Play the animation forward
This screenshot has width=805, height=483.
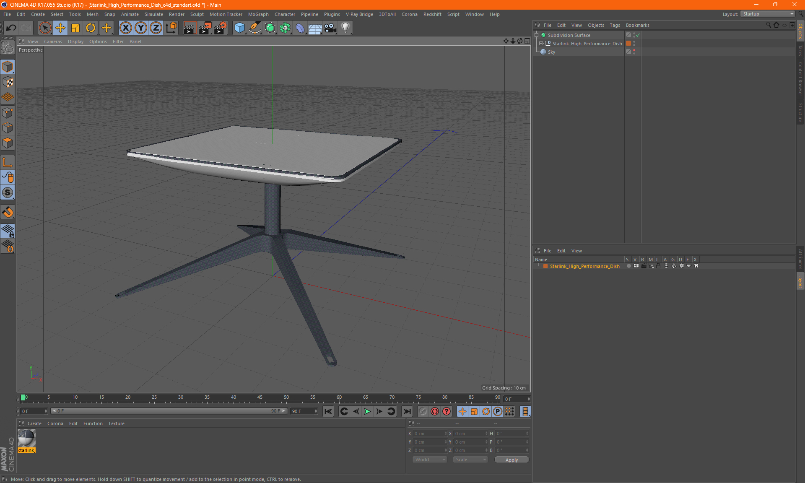click(x=367, y=411)
